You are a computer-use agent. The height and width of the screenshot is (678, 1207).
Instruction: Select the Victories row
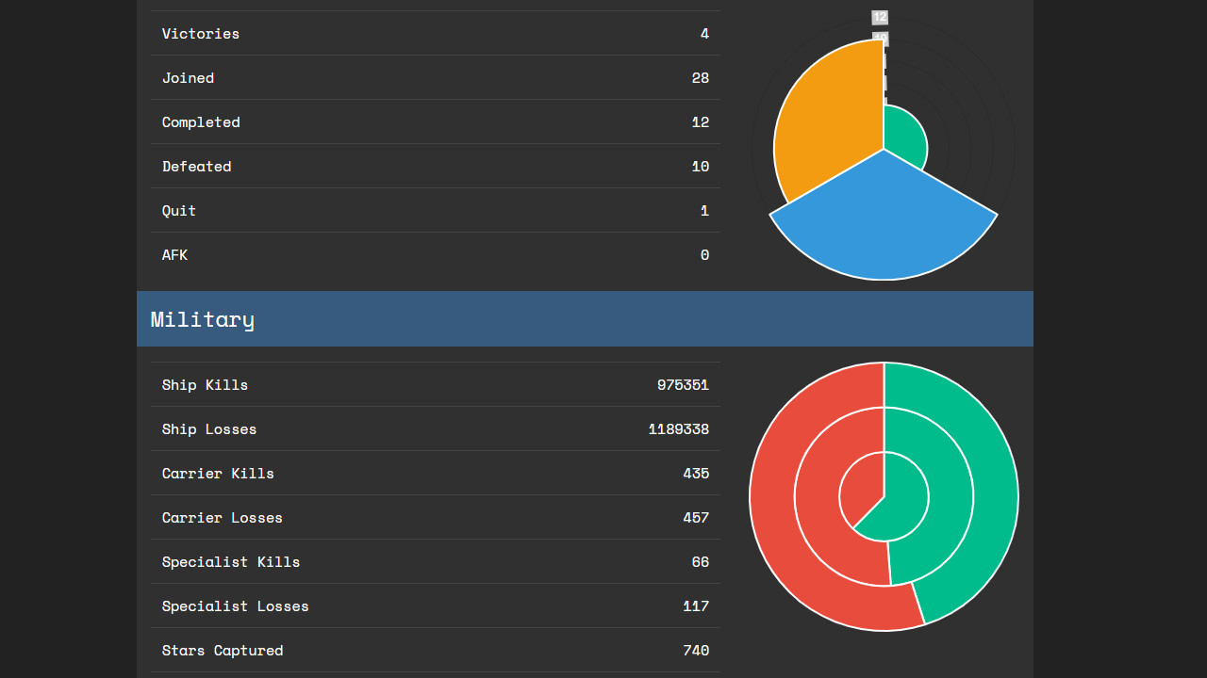click(x=435, y=34)
